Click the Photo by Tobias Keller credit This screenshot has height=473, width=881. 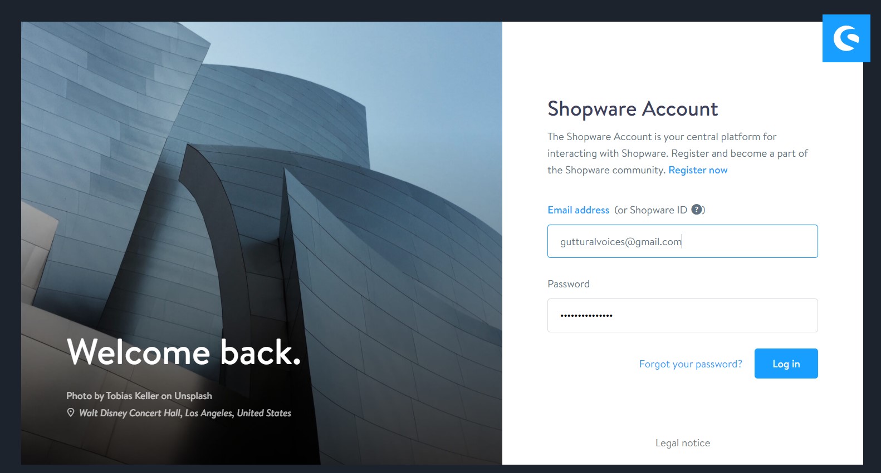(139, 396)
